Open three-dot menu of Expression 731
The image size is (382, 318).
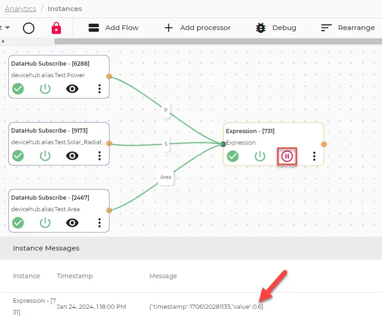tap(314, 156)
